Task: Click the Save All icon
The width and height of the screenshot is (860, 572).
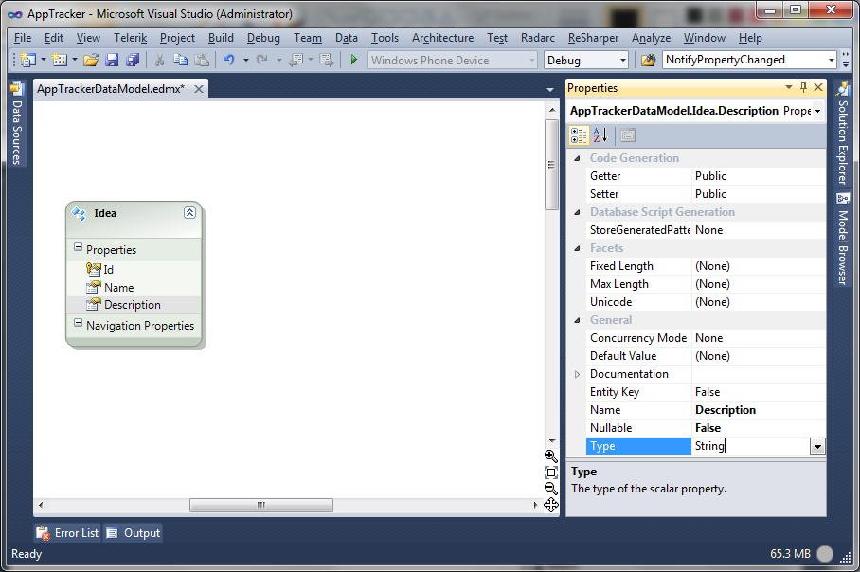Action: pyautogui.click(x=133, y=60)
